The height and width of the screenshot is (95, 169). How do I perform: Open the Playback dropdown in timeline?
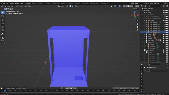point(8,88)
